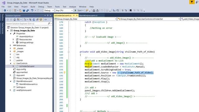Expand the wndOptions.xaml node
The width and height of the screenshot is (199, 112).
[10, 90]
